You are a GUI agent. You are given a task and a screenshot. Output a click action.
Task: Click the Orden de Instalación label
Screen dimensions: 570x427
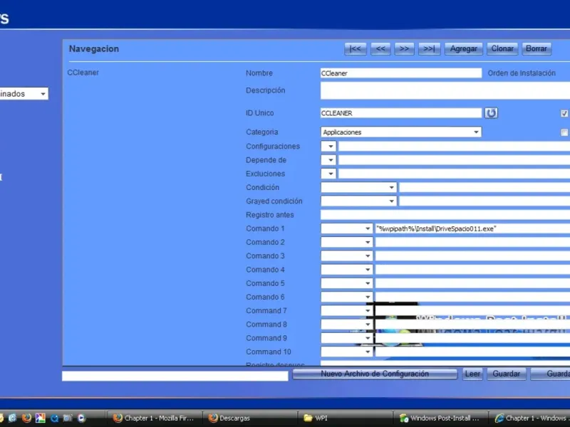point(522,73)
